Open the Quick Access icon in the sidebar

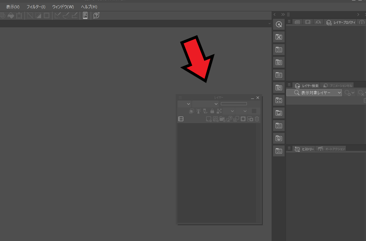(x=279, y=24)
